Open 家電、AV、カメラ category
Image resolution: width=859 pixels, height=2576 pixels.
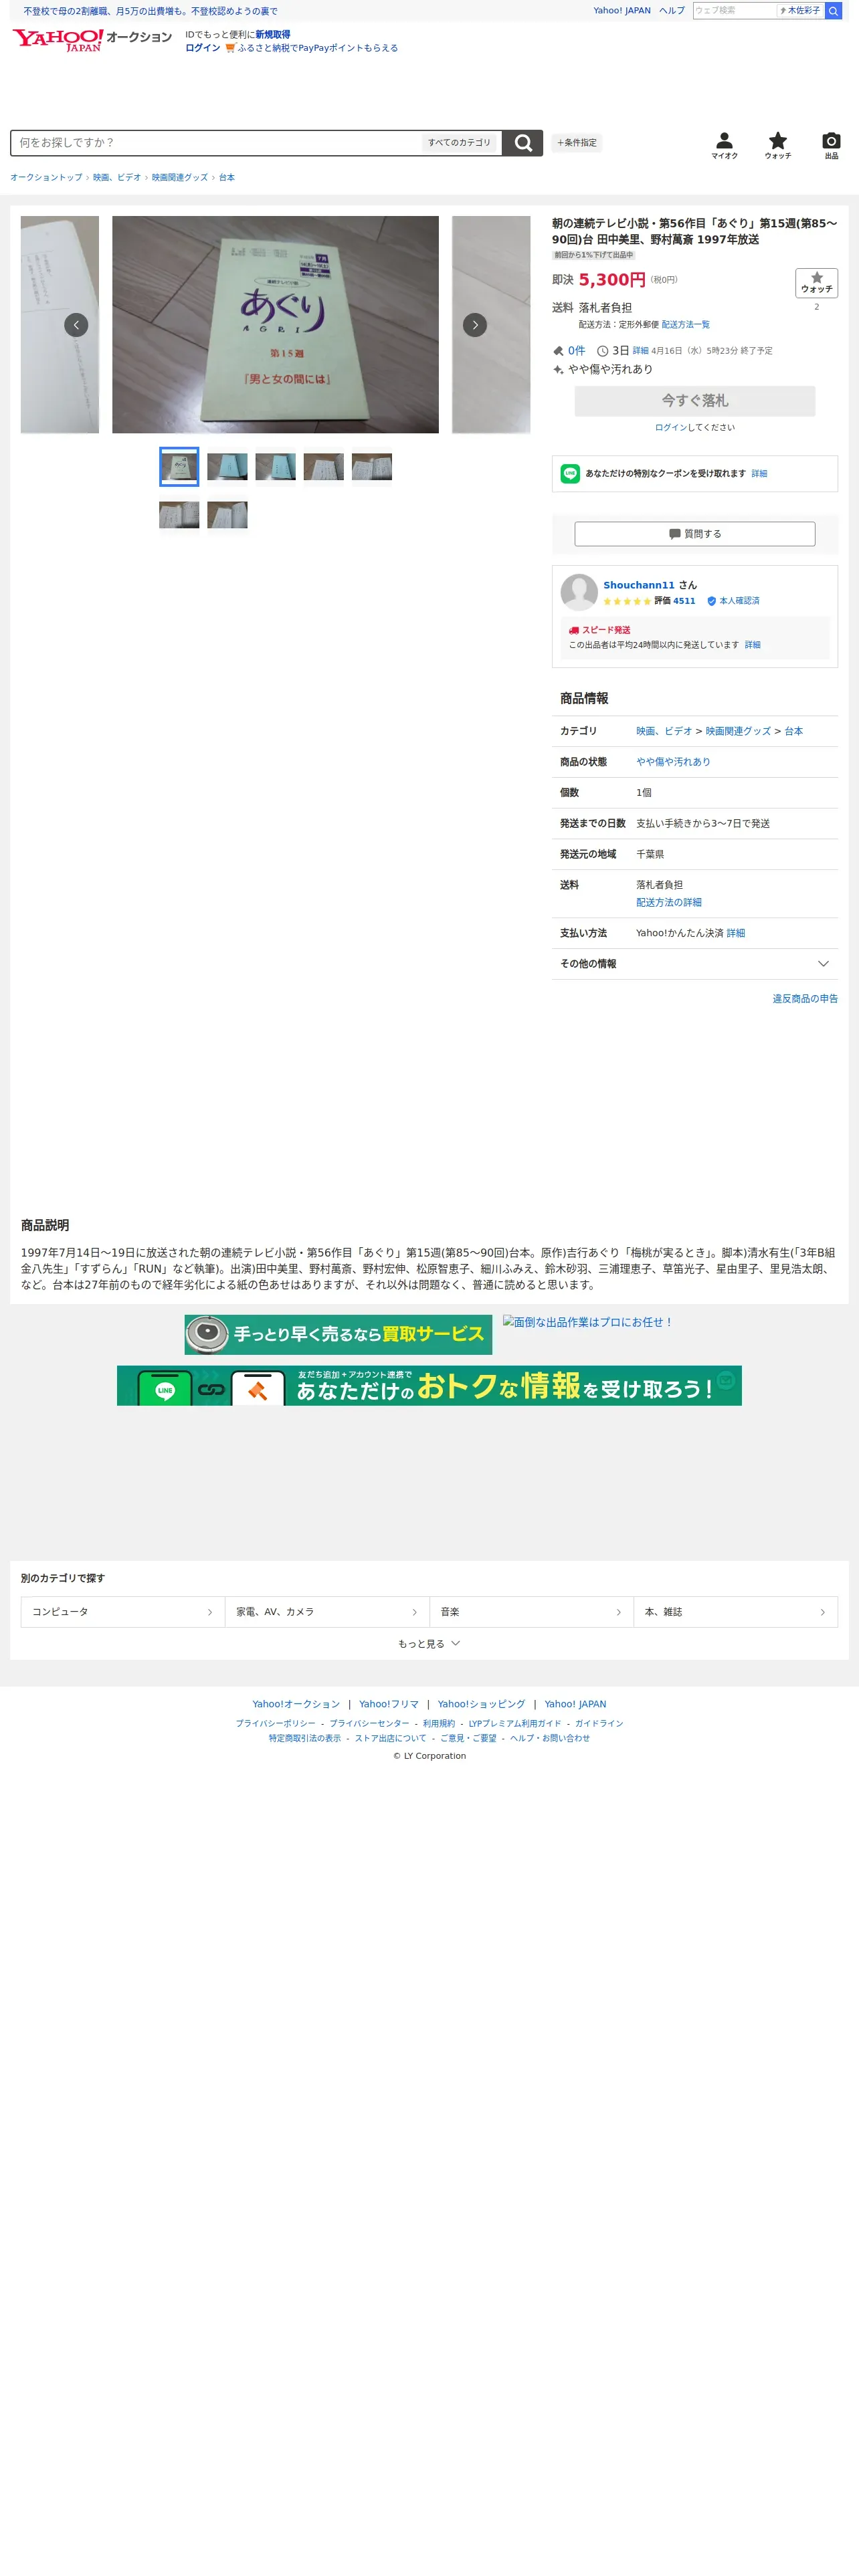(x=327, y=1612)
